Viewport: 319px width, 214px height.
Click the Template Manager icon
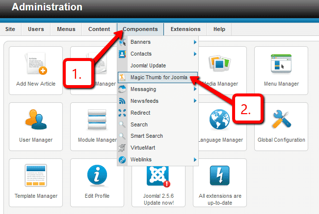pyautogui.click(x=36, y=176)
